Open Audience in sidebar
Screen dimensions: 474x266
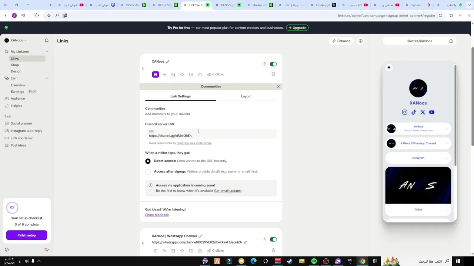point(18,99)
